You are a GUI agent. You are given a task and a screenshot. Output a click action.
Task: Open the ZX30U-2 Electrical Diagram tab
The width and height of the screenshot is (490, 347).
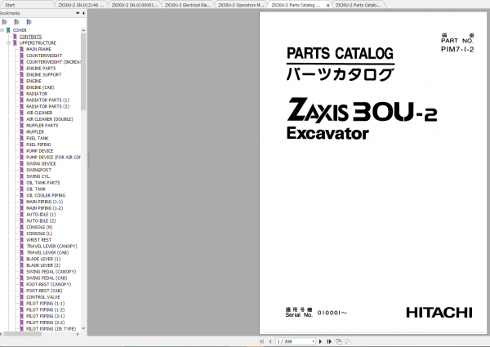pyautogui.click(x=188, y=5)
